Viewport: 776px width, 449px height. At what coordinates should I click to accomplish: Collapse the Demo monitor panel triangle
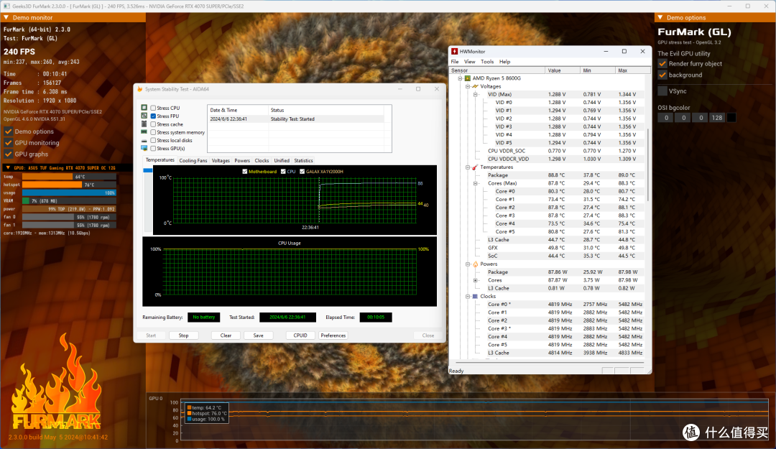pos(6,17)
